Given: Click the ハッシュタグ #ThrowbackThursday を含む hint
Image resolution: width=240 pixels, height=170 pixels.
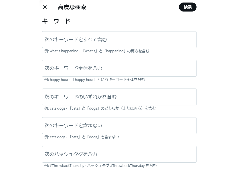Looking at the screenshot, I should 122,166.
